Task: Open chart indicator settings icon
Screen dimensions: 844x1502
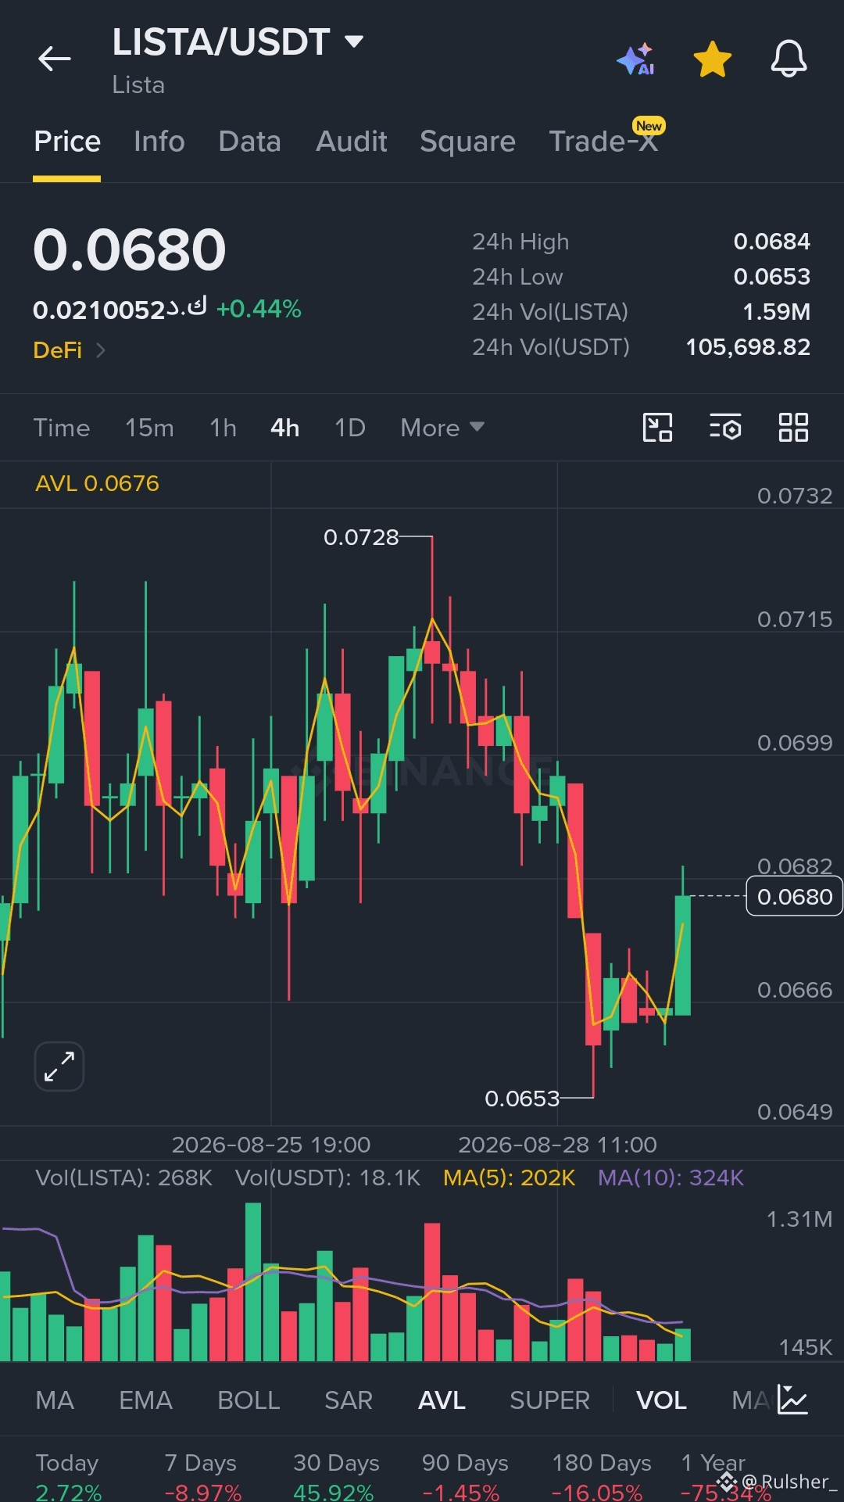Action: (x=725, y=428)
